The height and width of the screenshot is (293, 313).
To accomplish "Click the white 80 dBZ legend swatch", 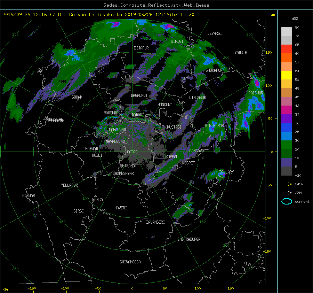I will pyautogui.click(x=287, y=31).
